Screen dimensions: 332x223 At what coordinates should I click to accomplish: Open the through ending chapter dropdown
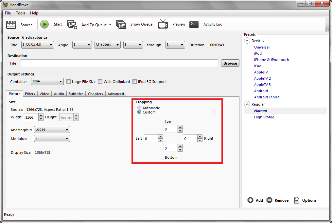[175, 45]
